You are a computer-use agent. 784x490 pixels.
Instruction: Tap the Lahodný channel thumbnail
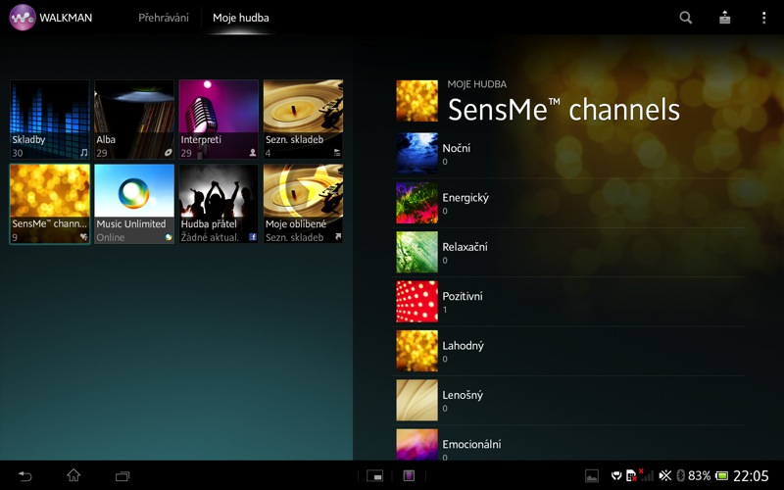pos(417,351)
